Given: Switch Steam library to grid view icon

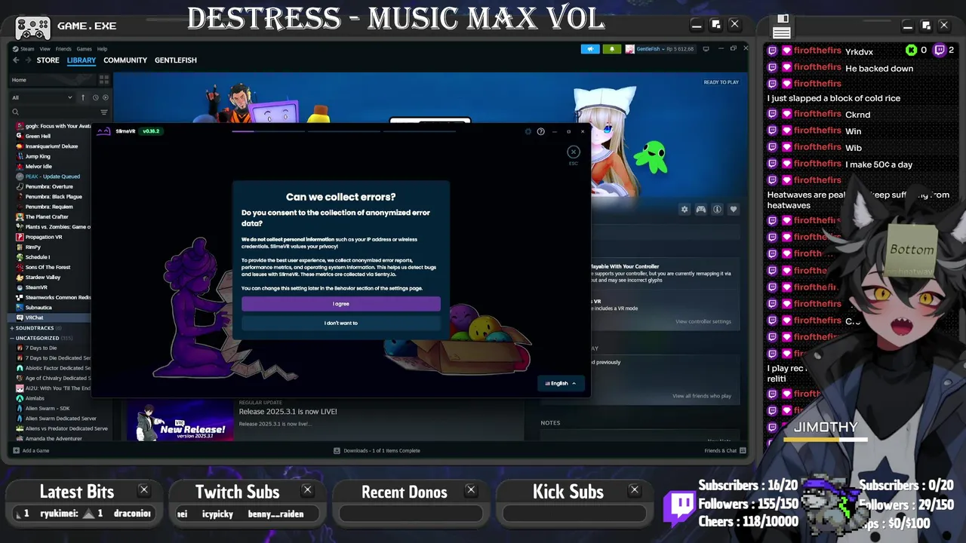Looking at the screenshot, I should point(104,79).
